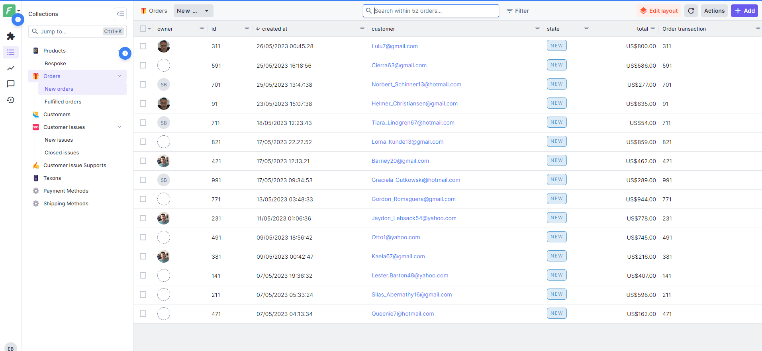This screenshot has width=762, height=351.
Task: Open the Bespoke segment under Products
Action: (x=55, y=63)
